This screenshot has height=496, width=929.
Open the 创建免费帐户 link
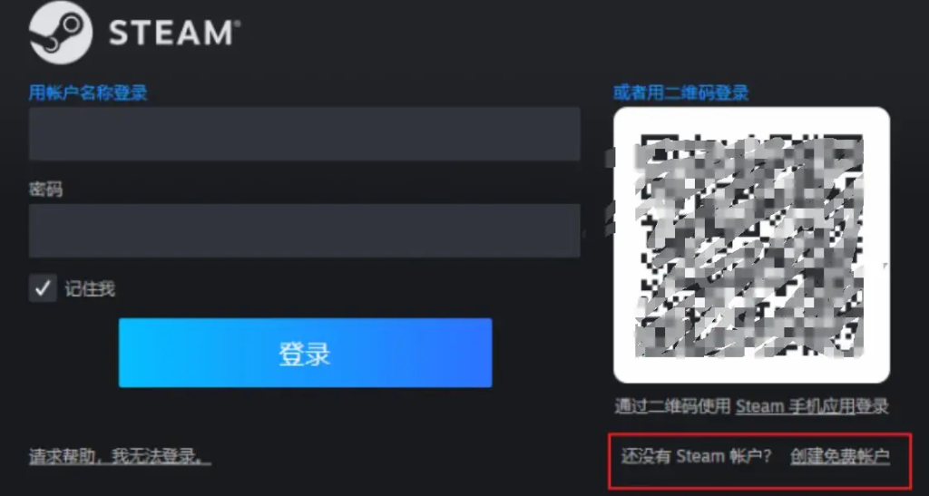pyautogui.click(x=840, y=456)
